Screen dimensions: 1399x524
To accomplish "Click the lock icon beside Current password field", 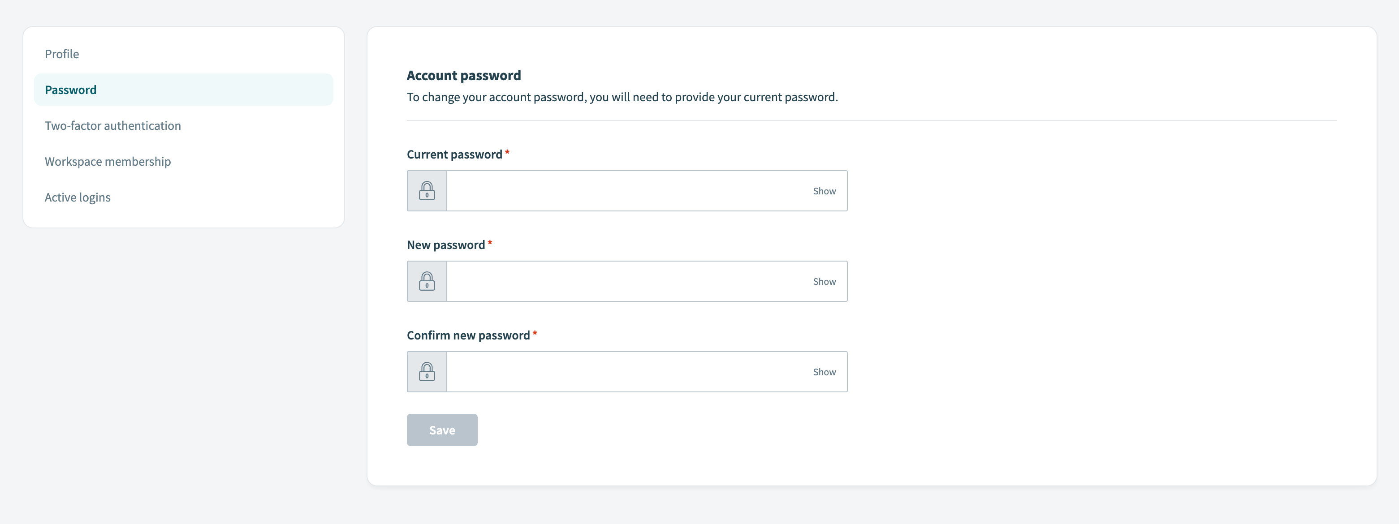I will pos(427,191).
